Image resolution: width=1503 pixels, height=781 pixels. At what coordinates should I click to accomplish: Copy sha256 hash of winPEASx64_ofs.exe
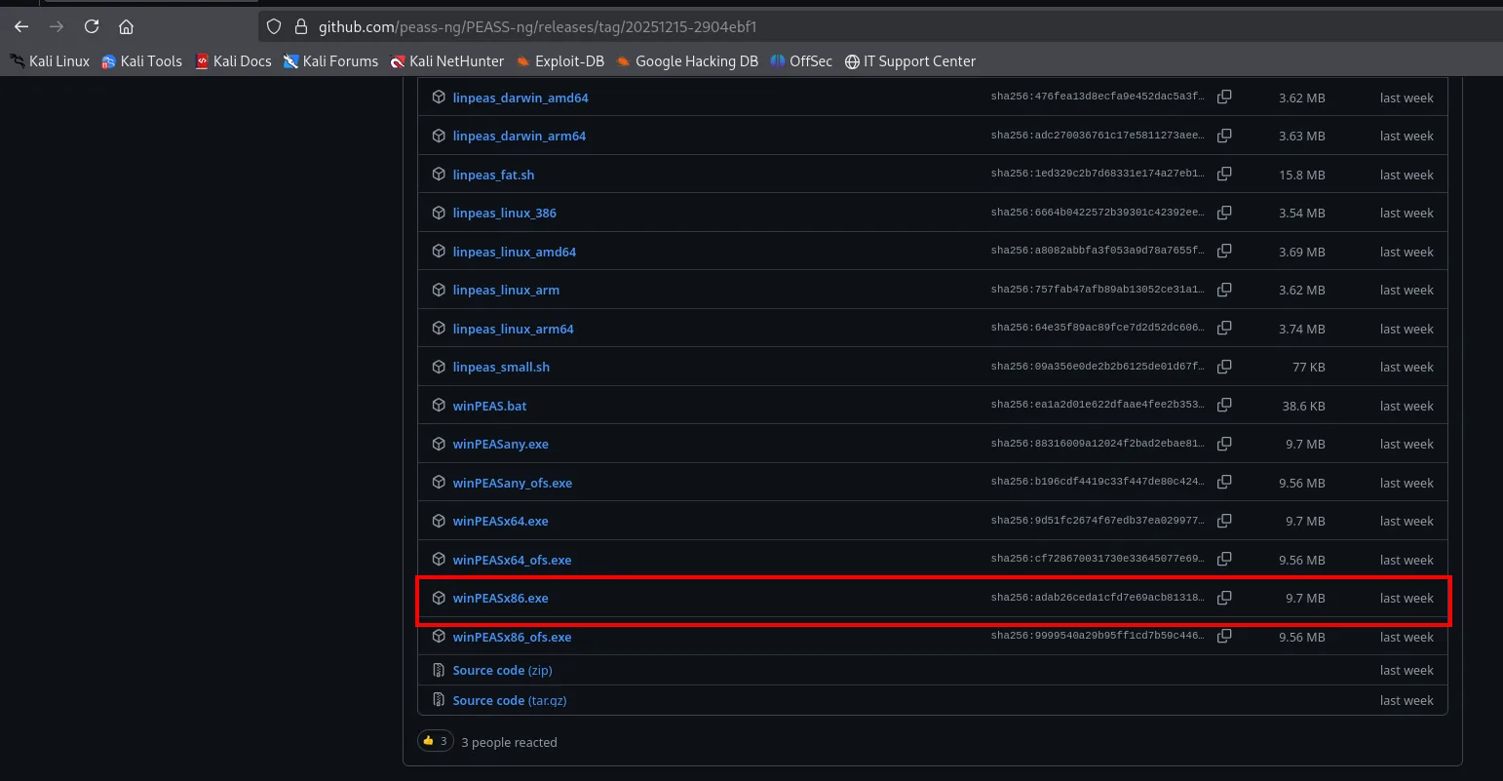(1224, 559)
